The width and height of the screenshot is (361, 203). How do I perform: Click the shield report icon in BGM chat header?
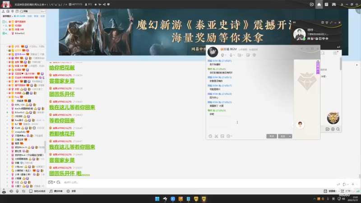click(254, 55)
